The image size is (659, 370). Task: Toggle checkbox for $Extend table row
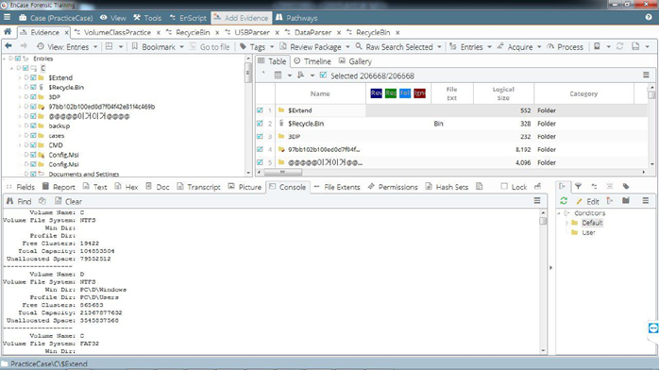[260, 110]
